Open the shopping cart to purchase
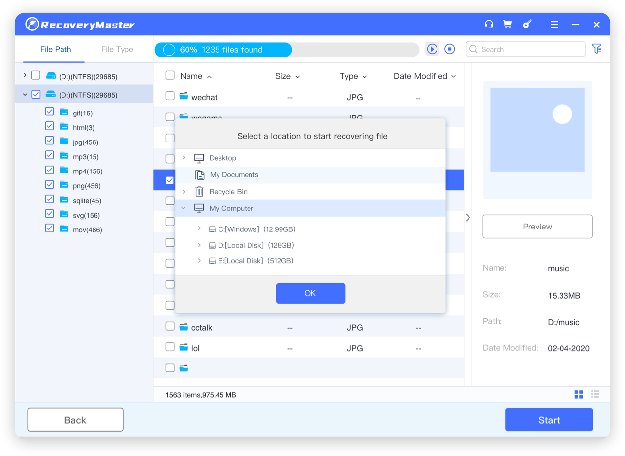The width and height of the screenshot is (625, 456). click(507, 24)
